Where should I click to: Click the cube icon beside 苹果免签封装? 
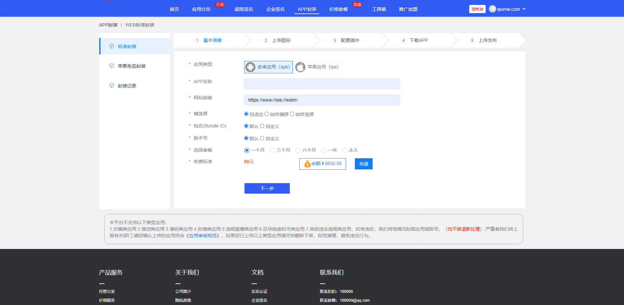point(112,66)
